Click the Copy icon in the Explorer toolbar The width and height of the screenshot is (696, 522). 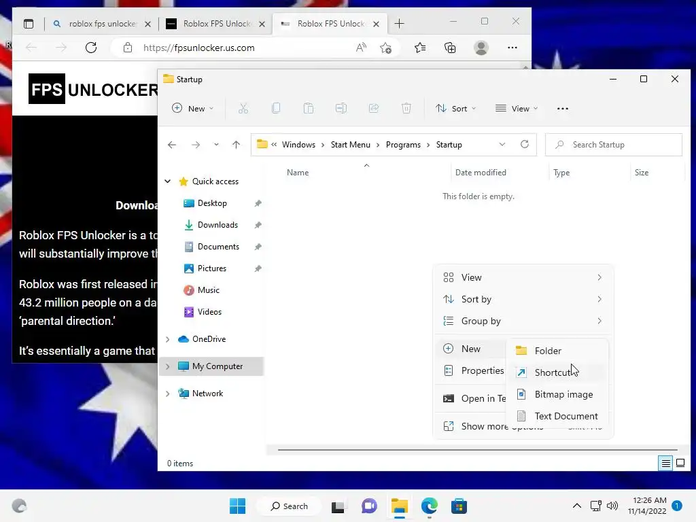click(x=276, y=108)
